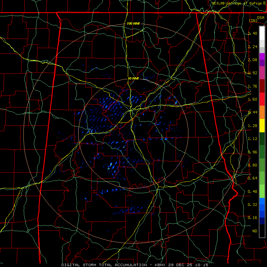The height and width of the screenshot is (267, 267).
Task: Click the 1.76 scale value
Action: click(252, 86)
